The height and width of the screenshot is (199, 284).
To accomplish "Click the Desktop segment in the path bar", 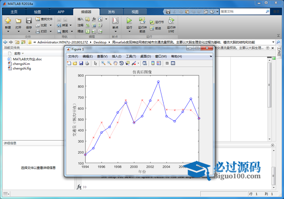I will coord(100,42).
